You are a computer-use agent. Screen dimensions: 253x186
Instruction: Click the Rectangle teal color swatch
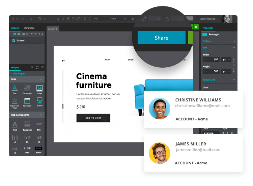tap(204, 34)
